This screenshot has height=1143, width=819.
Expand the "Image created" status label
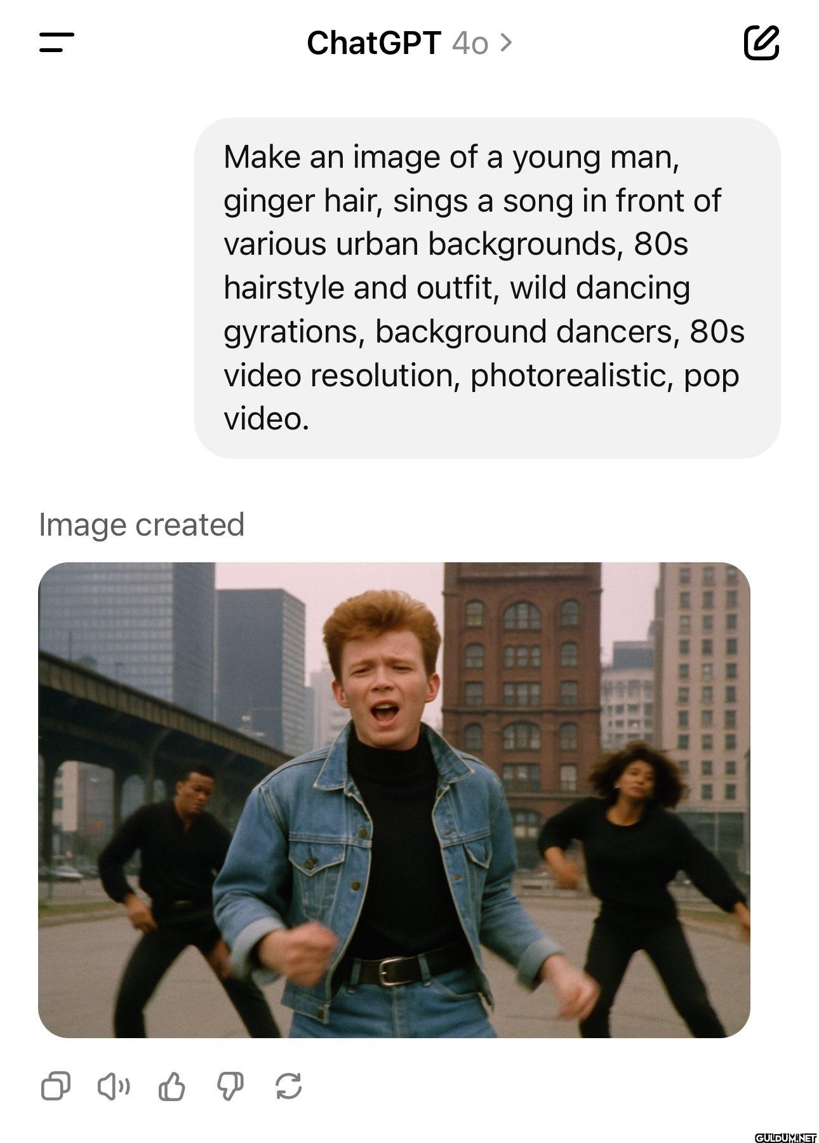(142, 525)
